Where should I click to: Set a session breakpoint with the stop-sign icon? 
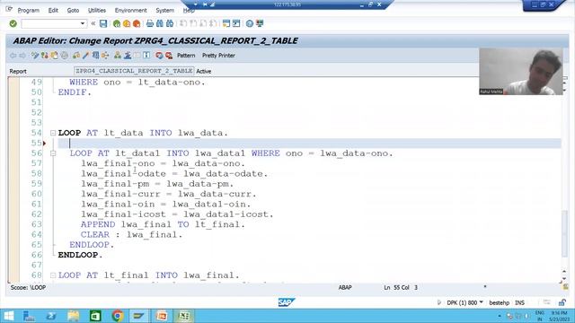(x=159, y=56)
